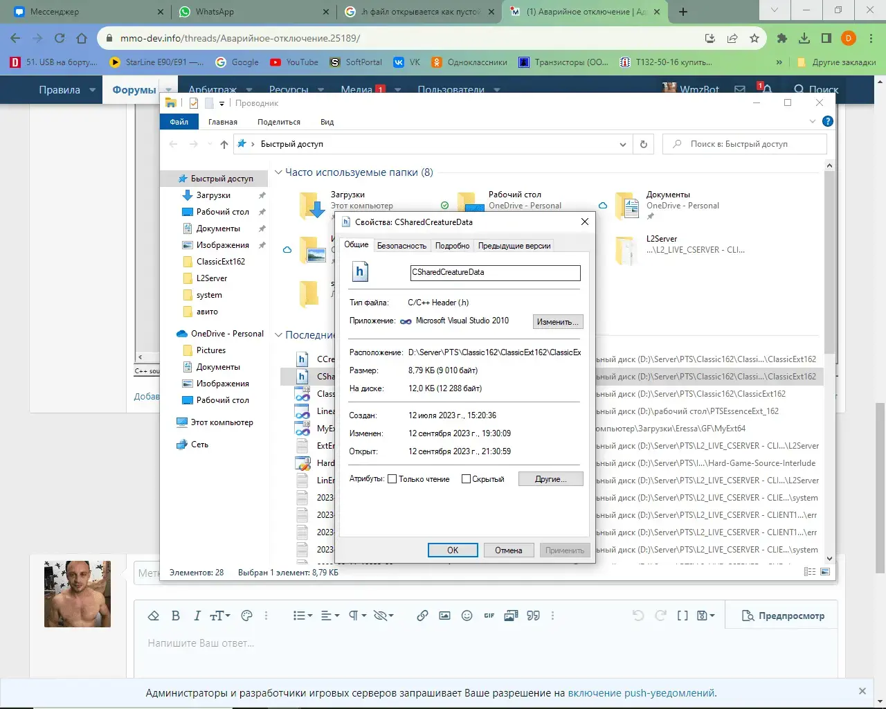Viewport: 886px width, 709px height.
Task: Follow 'включение push-уведомлений' link
Action: click(642, 693)
